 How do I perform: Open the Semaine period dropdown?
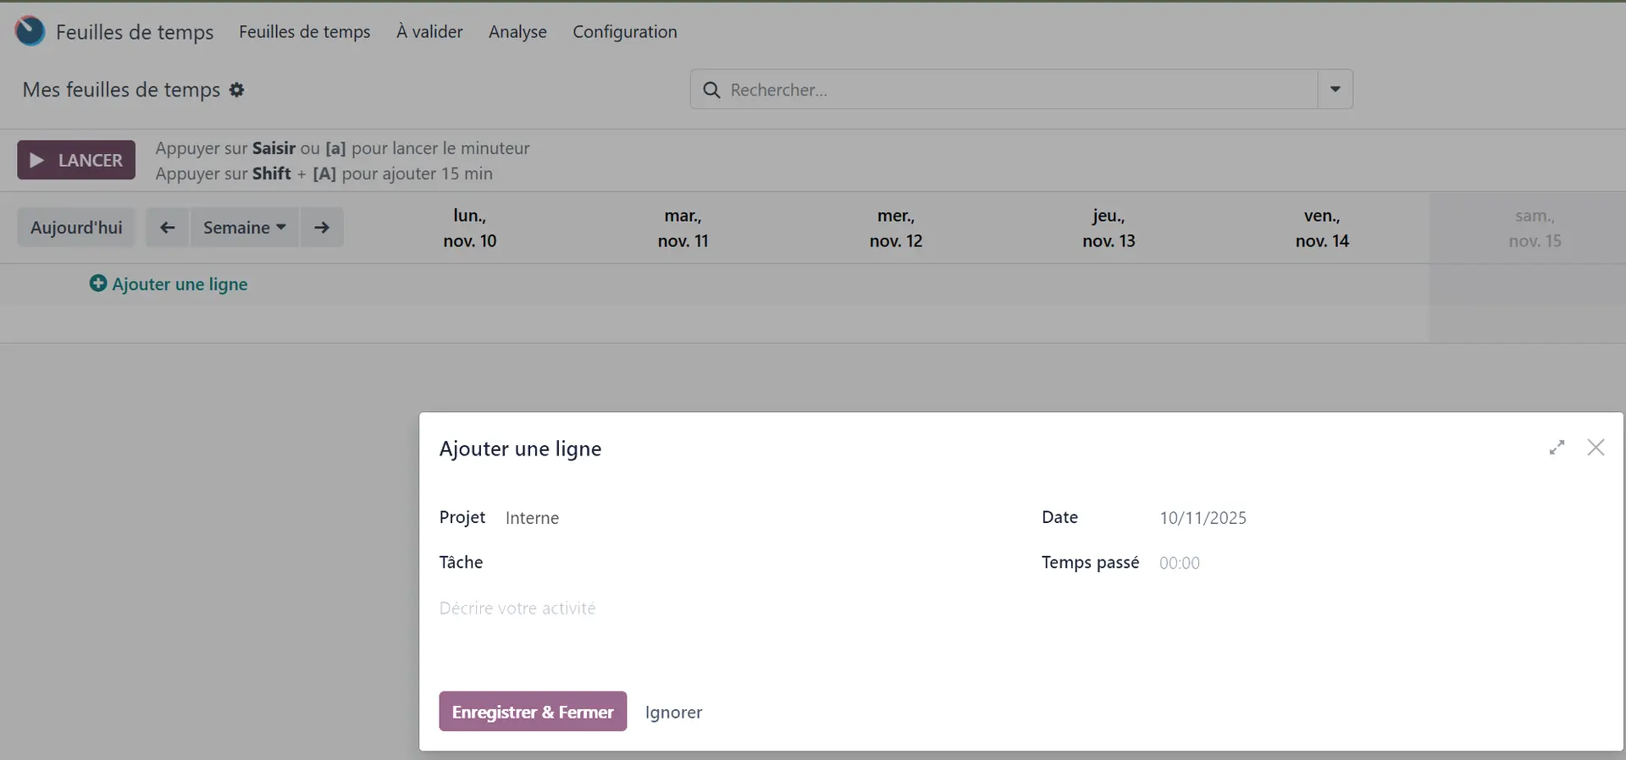tap(244, 228)
